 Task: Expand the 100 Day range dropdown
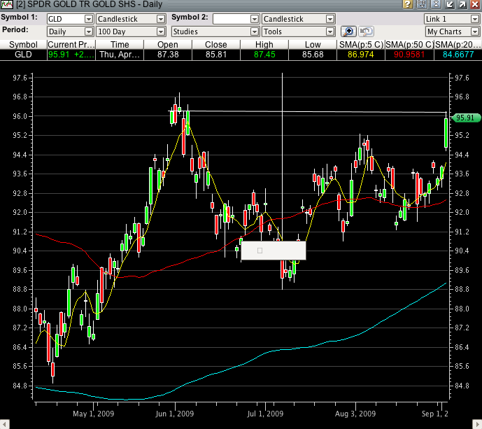pos(132,31)
